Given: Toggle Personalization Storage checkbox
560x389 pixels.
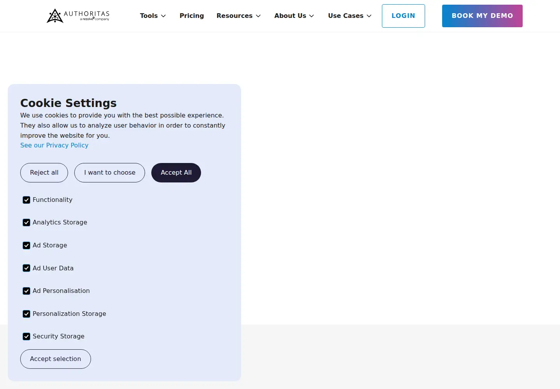Looking at the screenshot, I should [26, 314].
